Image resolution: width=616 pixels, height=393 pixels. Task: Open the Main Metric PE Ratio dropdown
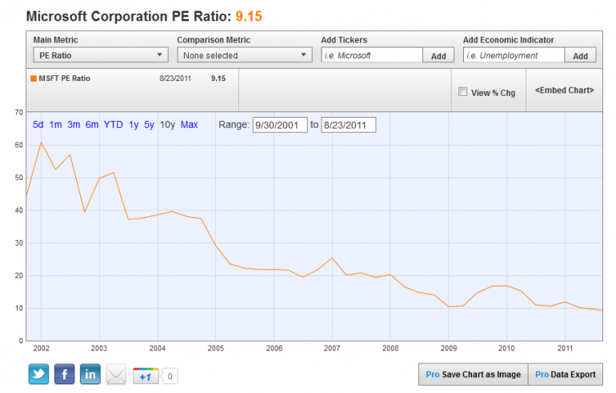101,55
